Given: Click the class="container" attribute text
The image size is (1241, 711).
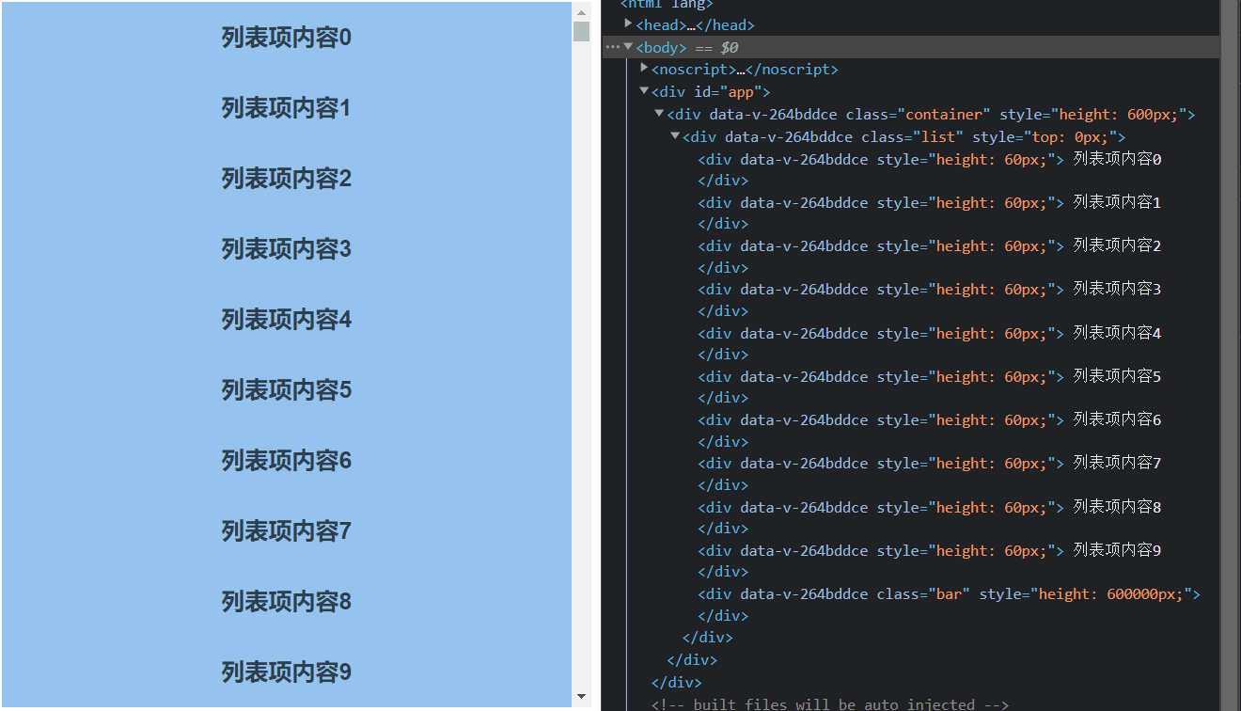Looking at the screenshot, I should [919, 114].
